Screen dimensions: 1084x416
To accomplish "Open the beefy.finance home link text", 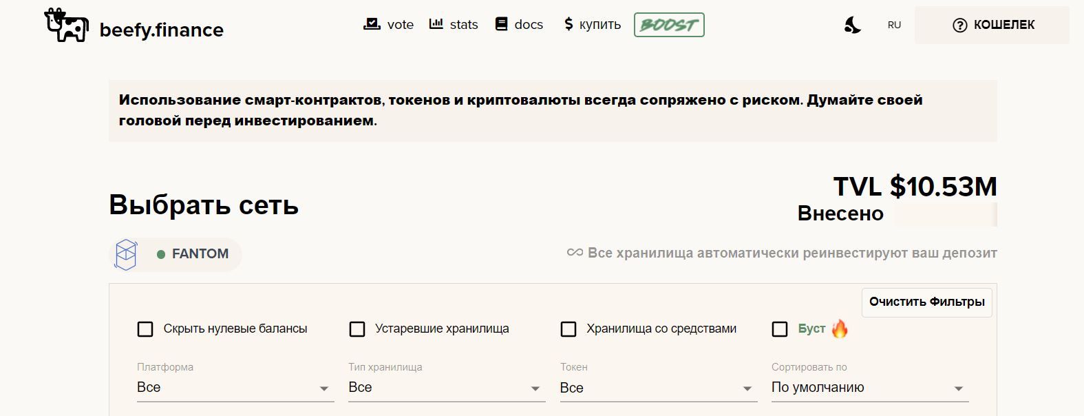I will pos(162,30).
